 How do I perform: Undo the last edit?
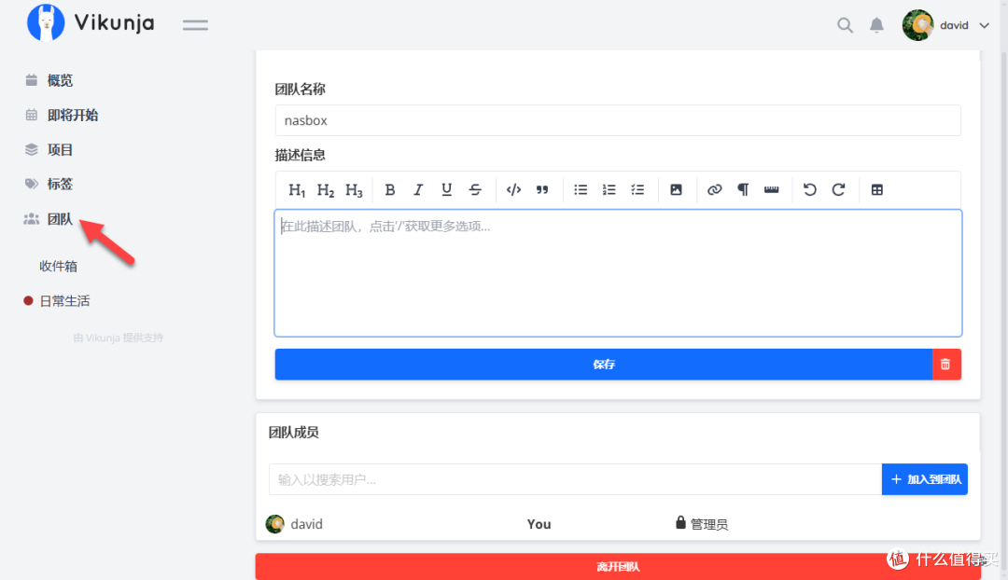coord(810,189)
